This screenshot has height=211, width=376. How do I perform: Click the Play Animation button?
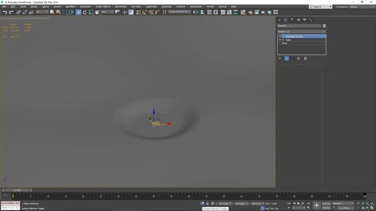click(x=298, y=203)
